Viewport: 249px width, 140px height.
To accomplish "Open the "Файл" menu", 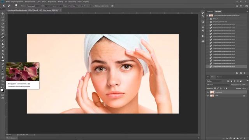I will (x=8, y=2).
